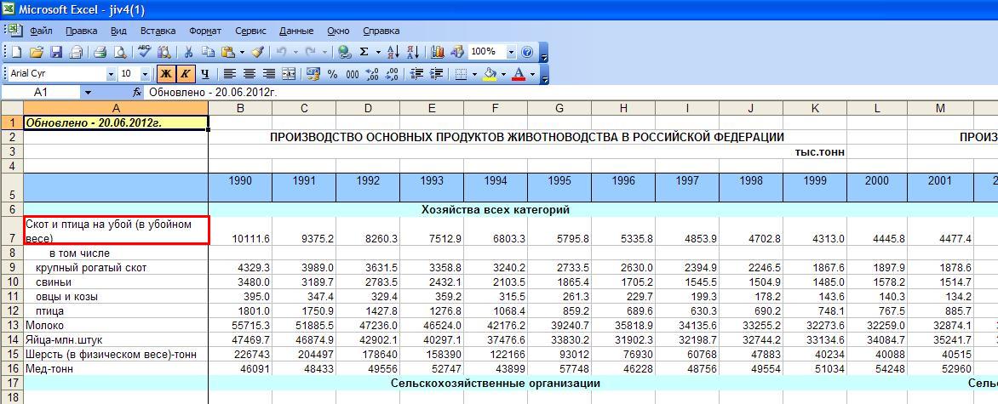The image size is (998, 404).
Task: Open the Формат menu
Action: (205, 31)
